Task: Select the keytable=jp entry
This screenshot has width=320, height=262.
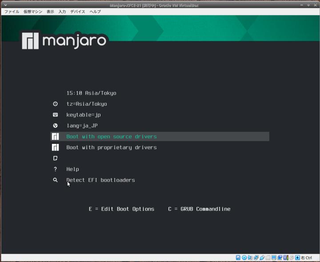Action: 84,115
